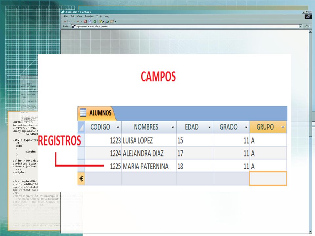This screenshot has width=315, height=236.
Task: Expand the address bar history dropdown
Action: coord(300,26)
